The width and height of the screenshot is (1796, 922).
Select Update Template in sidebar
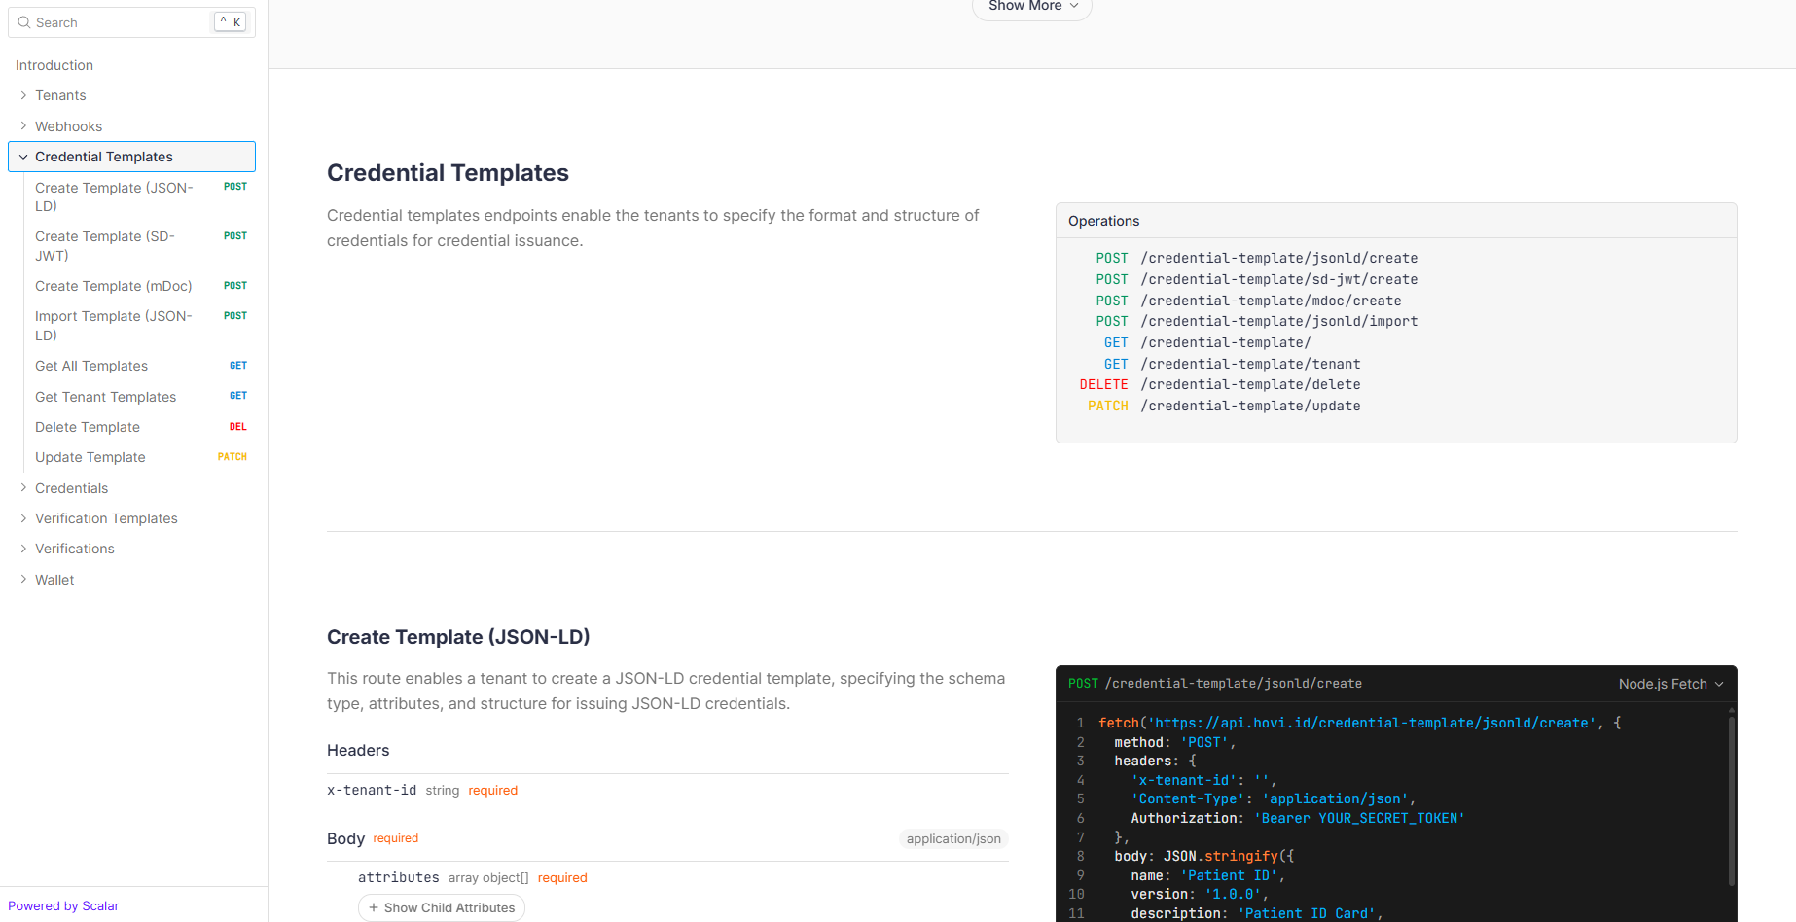tap(90, 457)
